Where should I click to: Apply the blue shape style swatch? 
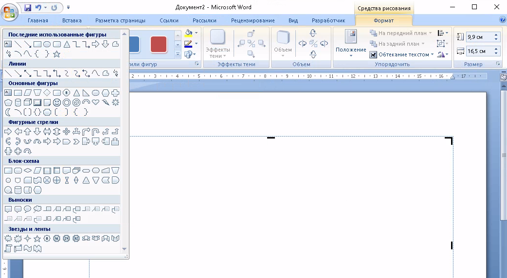[134, 44]
